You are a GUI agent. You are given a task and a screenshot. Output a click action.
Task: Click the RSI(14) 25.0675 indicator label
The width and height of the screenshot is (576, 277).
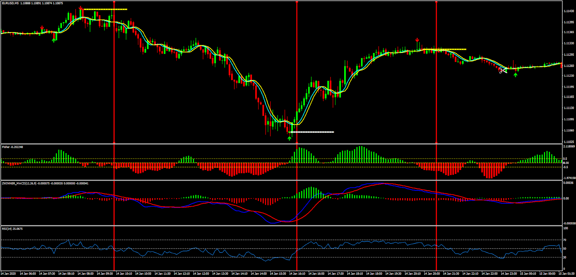pyautogui.click(x=12, y=229)
